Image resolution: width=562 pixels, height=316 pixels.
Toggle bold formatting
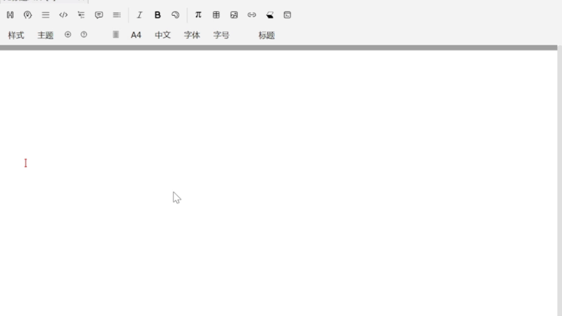[157, 15]
